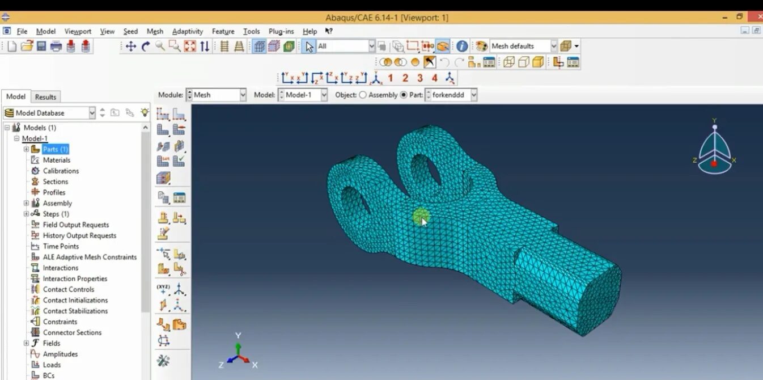Activate the Mesh Part tool
Viewport: 763px width, 380px height.
click(x=164, y=129)
